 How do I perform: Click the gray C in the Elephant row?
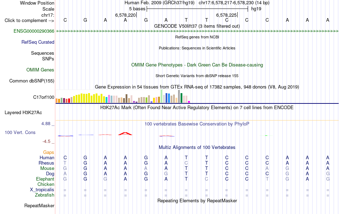tap(207, 179)
